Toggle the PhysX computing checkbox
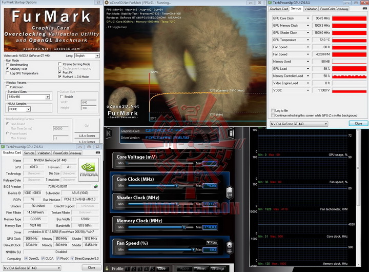Screen dimensions: 369x272 click(x=58, y=258)
